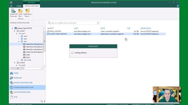Open the main application menu button
The image size is (188, 105).
pos(11,6)
